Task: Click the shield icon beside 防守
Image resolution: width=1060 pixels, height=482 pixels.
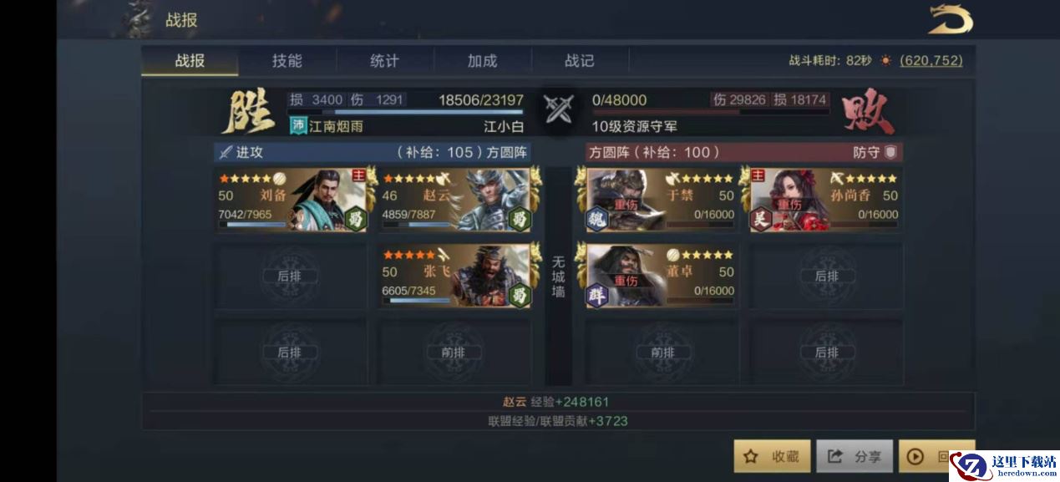Action: (891, 153)
